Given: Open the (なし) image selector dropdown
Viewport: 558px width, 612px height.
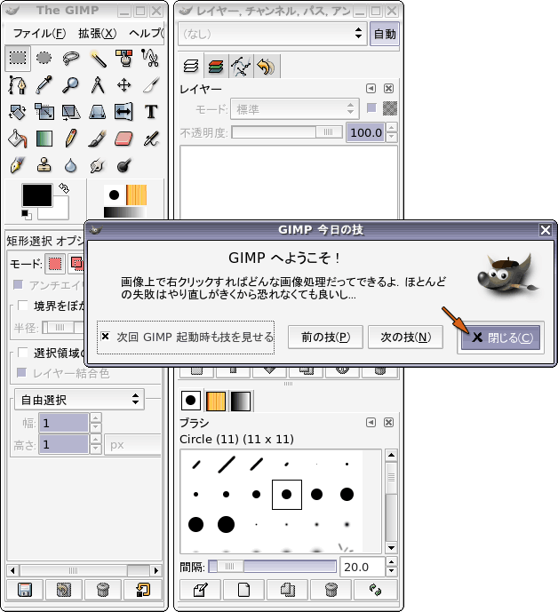Looking at the screenshot, I should pos(272,34).
